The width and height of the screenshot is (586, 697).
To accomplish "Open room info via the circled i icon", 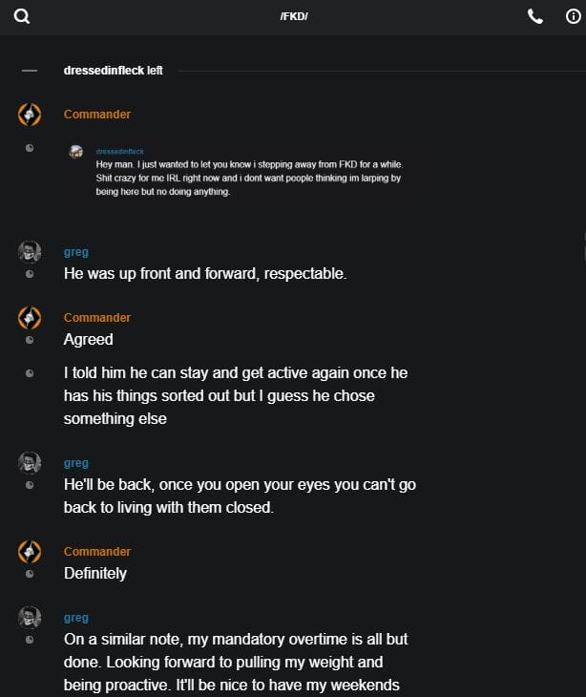I will point(573,16).
